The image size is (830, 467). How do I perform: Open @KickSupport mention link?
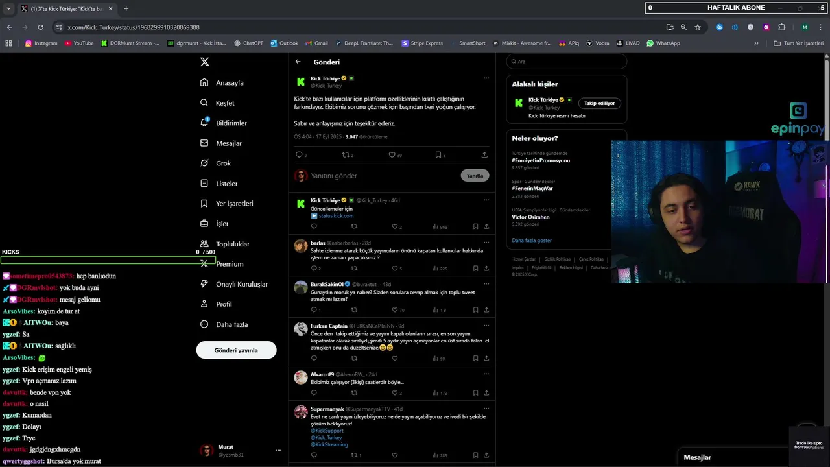pos(327,431)
